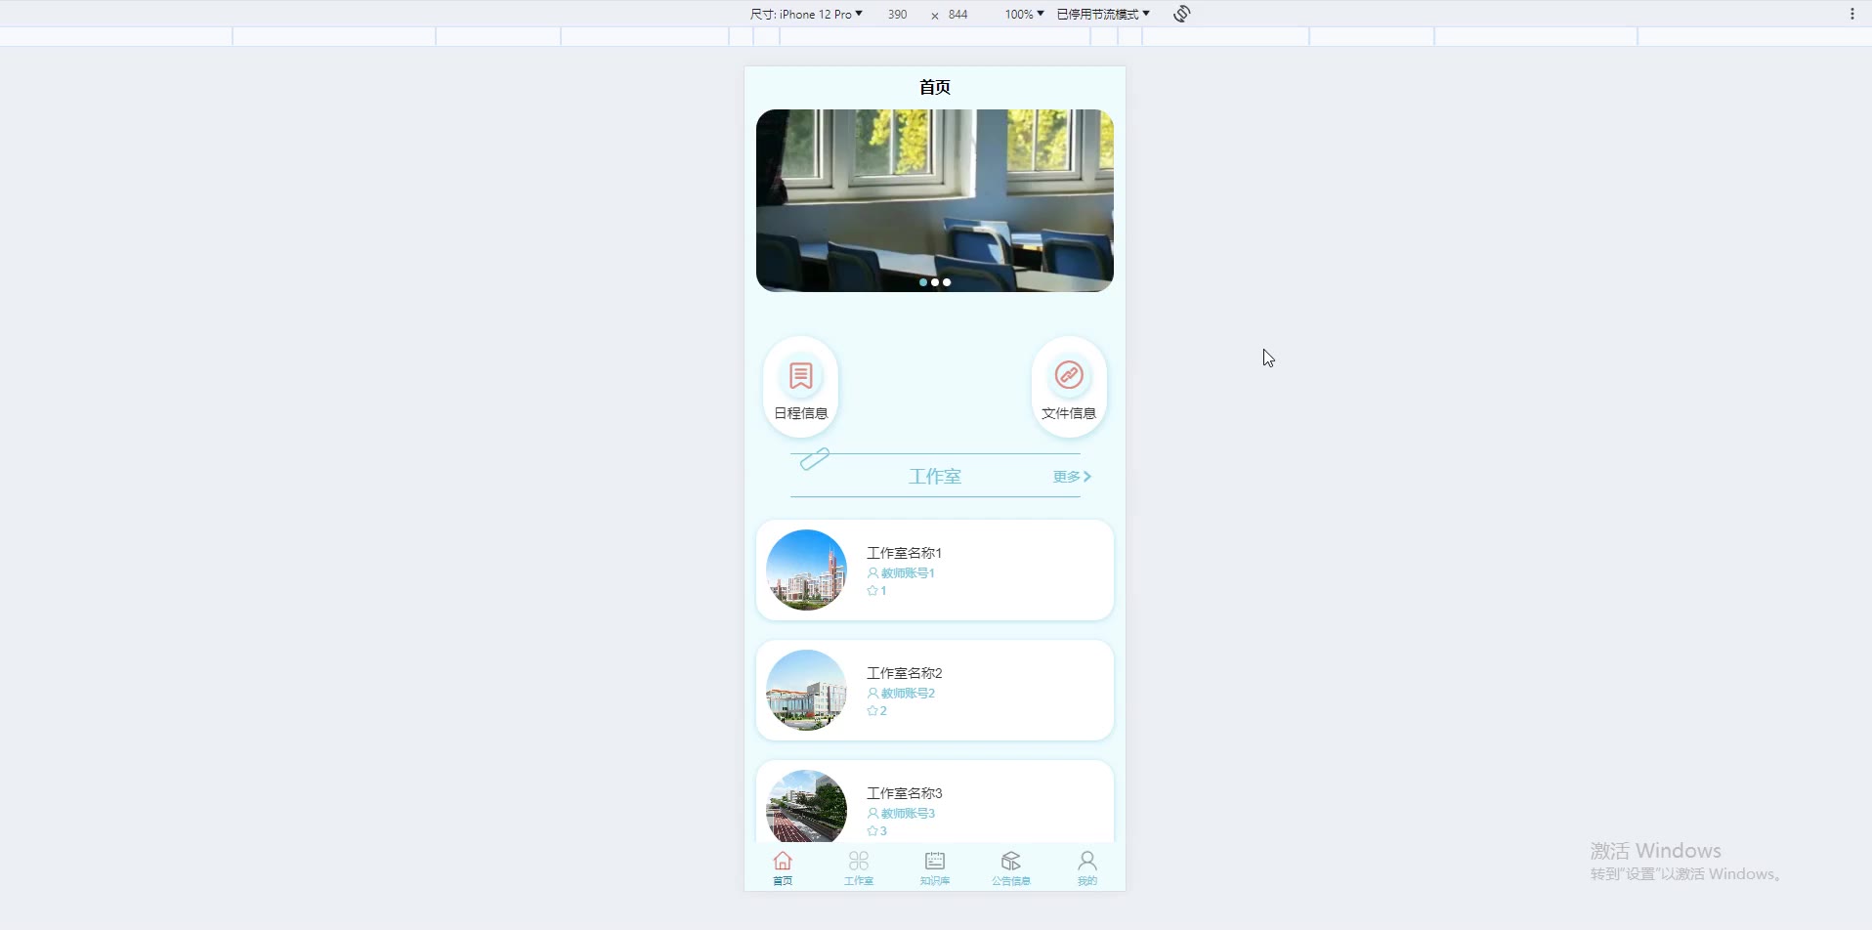This screenshot has width=1872, height=930.
Task: Open the 工作室名称1 round thumbnail
Action: tap(806, 571)
